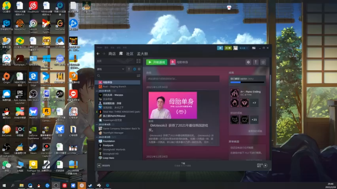Click the activity post input field
The width and height of the screenshot is (337, 189).
pos(183,79)
